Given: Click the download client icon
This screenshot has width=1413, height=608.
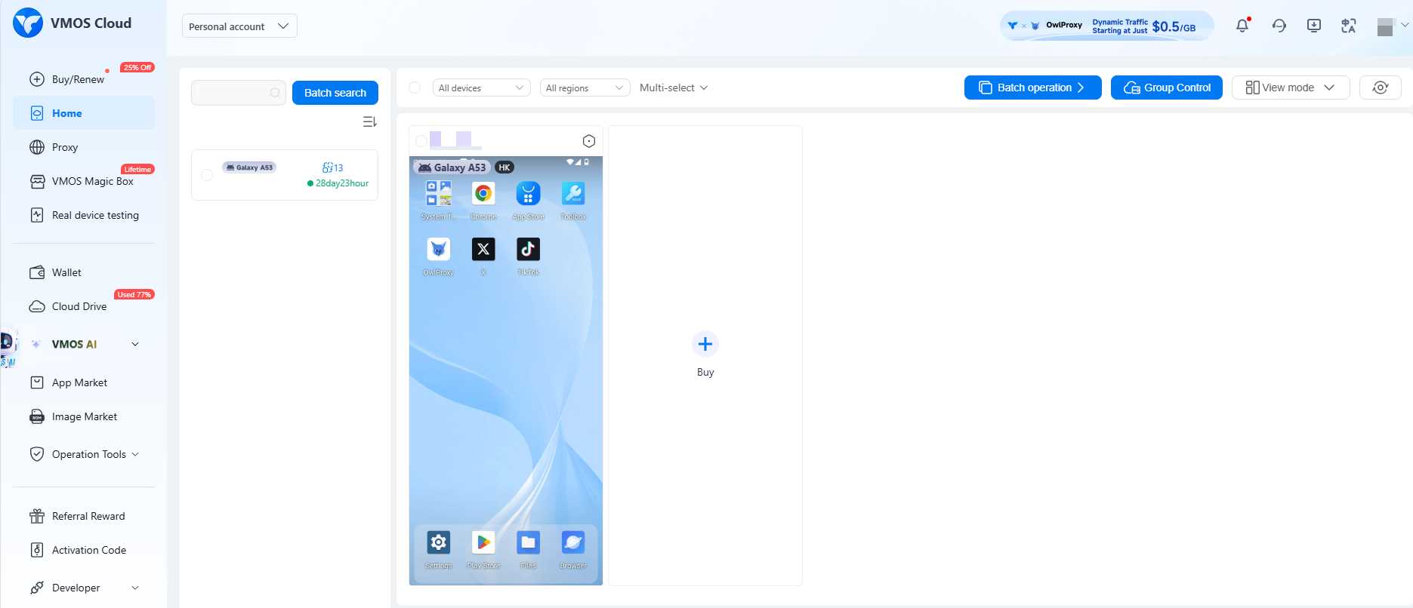Looking at the screenshot, I should (x=1314, y=26).
